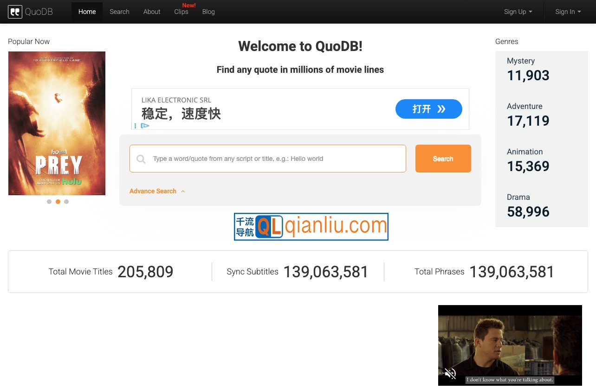Click the magnifier icon inside the search field
The image size is (596, 389).
(141, 159)
